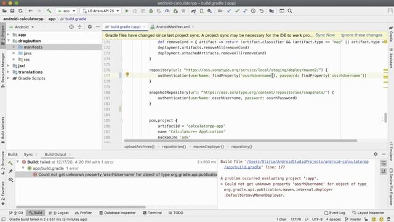The height and width of the screenshot is (222, 394).
Task: Hide the Project panel with minus icon
Action: click(98, 27)
